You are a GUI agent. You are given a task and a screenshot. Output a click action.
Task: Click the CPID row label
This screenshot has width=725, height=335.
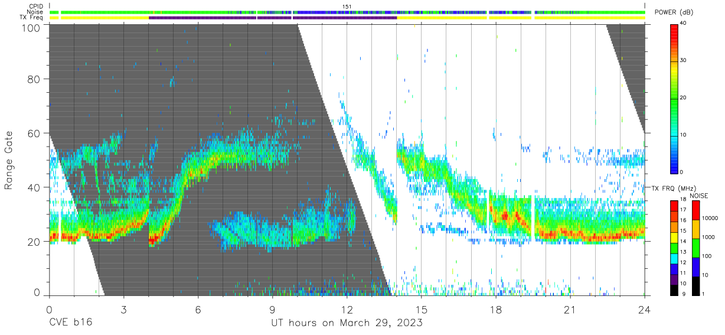[x=37, y=6]
